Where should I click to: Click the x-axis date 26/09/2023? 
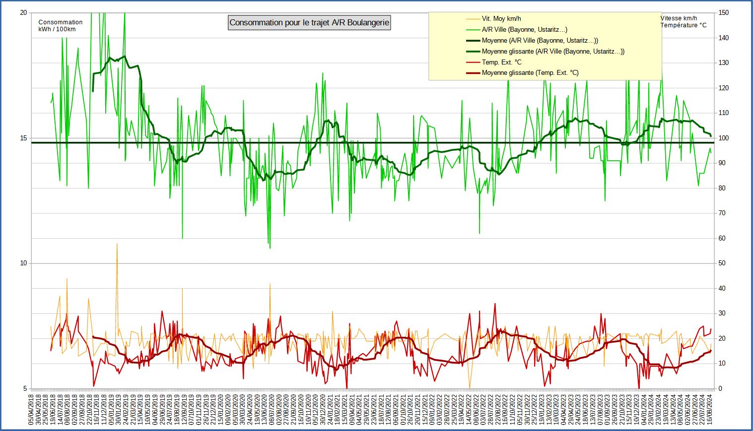616,410
